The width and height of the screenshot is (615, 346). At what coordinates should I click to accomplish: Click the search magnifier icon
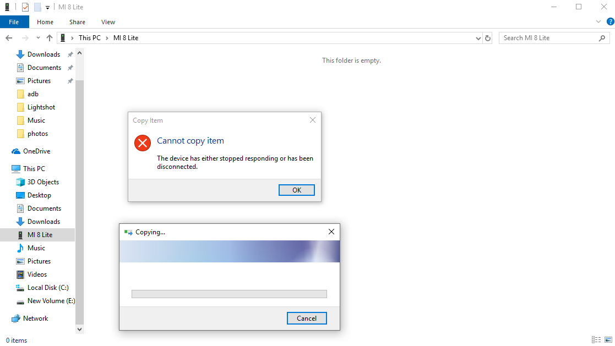(x=602, y=38)
